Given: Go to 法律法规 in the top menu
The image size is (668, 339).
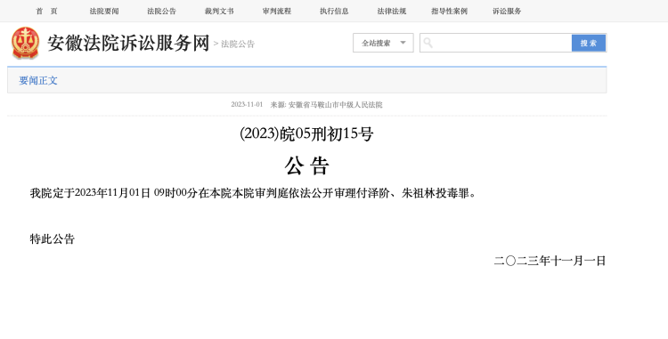Looking at the screenshot, I should [x=392, y=11].
